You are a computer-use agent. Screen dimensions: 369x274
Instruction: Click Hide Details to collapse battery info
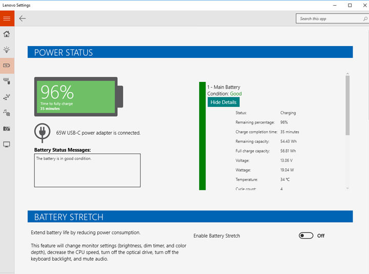coord(223,102)
